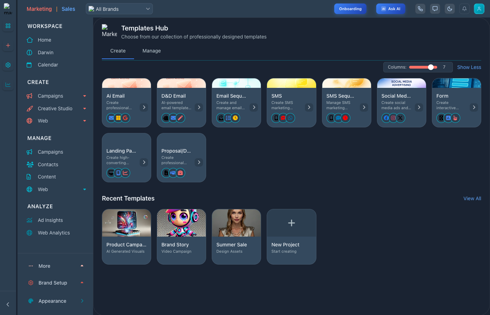
Task: Click the phone call icon in header
Action: [x=420, y=9]
